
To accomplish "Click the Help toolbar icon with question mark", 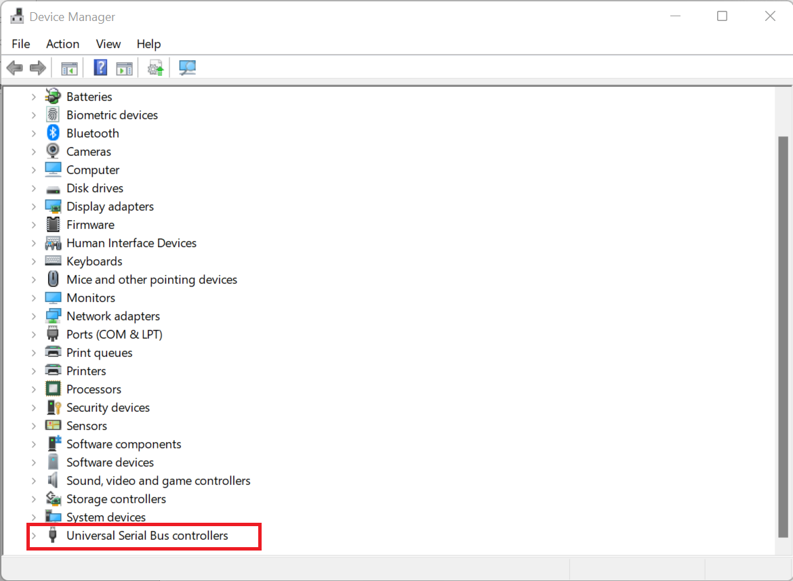I will (x=100, y=68).
